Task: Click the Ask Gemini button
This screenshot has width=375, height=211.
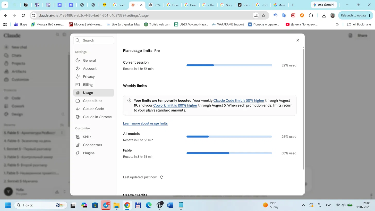Action: point(324,5)
